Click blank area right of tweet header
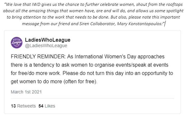The width and height of the screenshot is (185, 117). [128, 43]
